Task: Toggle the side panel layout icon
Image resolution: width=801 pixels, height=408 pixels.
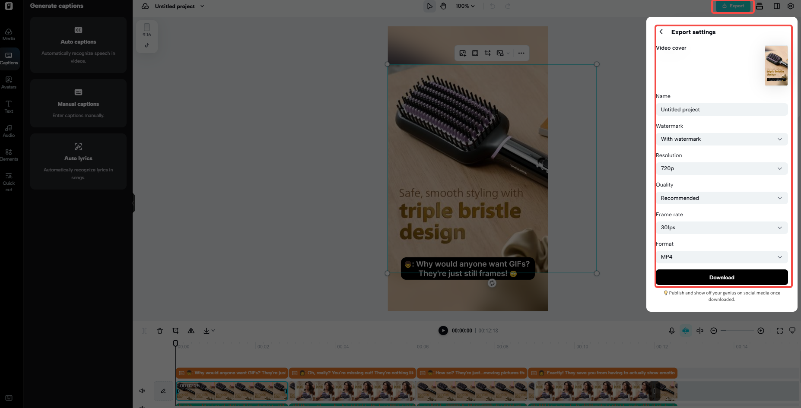Action: (777, 6)
